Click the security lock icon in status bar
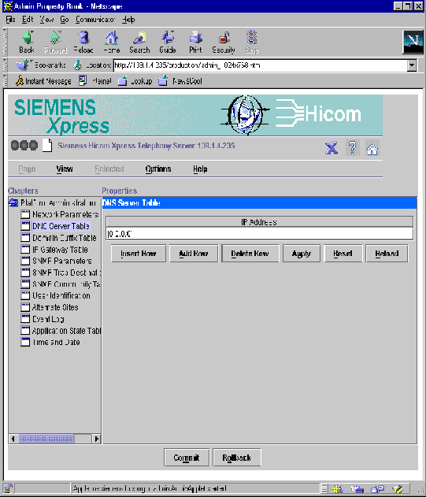This screenshot has height=497, width=426. pyautogui.click(x=8, y=488)
